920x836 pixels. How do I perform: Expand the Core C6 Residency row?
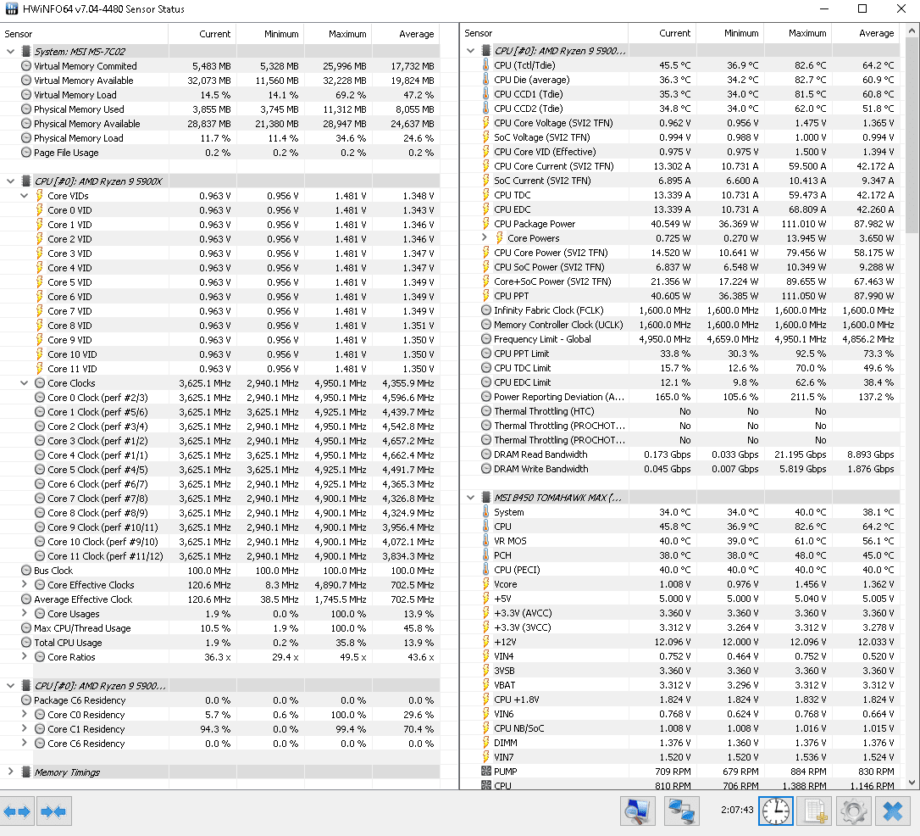tap(24, 744)
